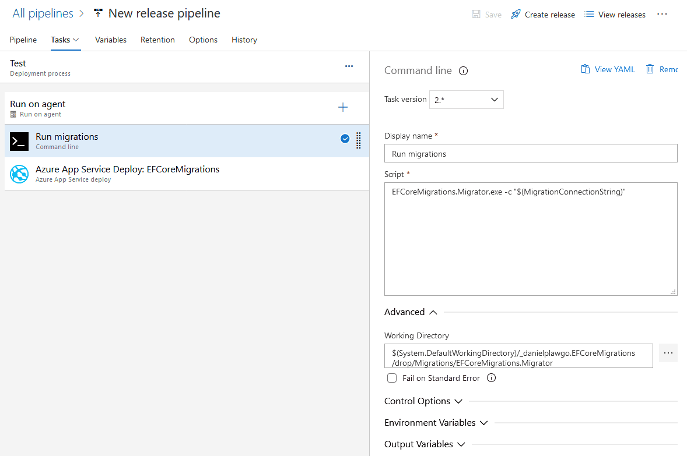Click the View YAML clipboard icon
This screenshot has width=687, height=456.
[586, 69]
